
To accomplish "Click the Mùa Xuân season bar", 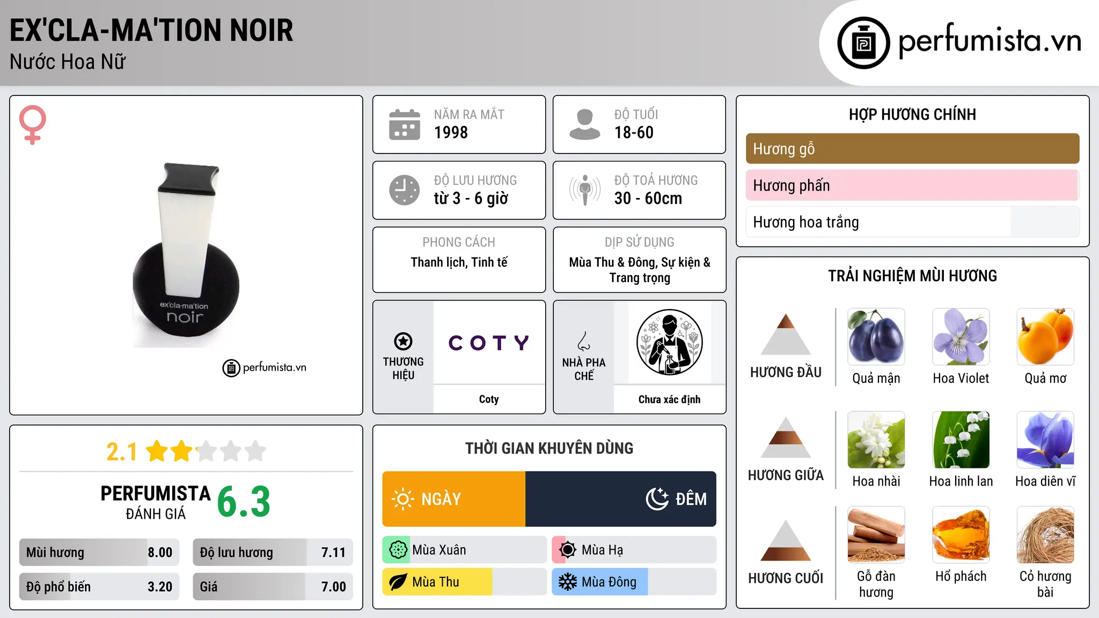I will point(465,550).
